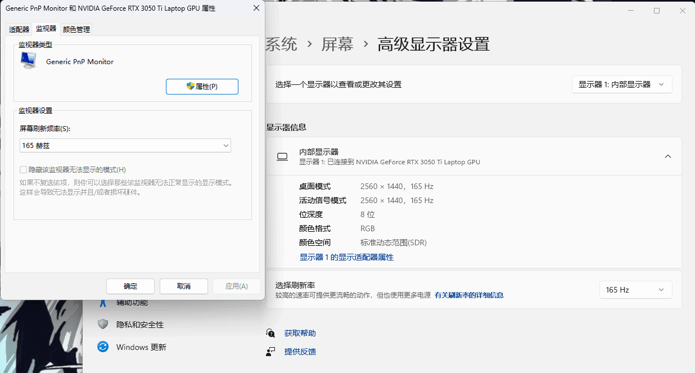This screenshot has height=373, width=695.
Task: Switch to the 颜色管理 tab
Action: point(76,29)
